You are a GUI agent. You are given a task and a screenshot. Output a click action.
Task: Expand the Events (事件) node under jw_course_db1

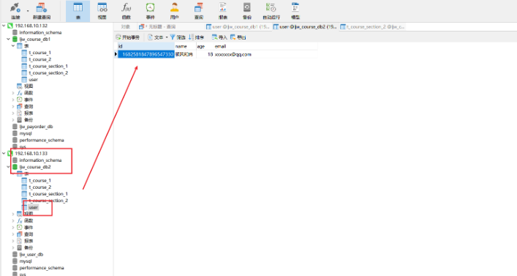tap(13, 100)
